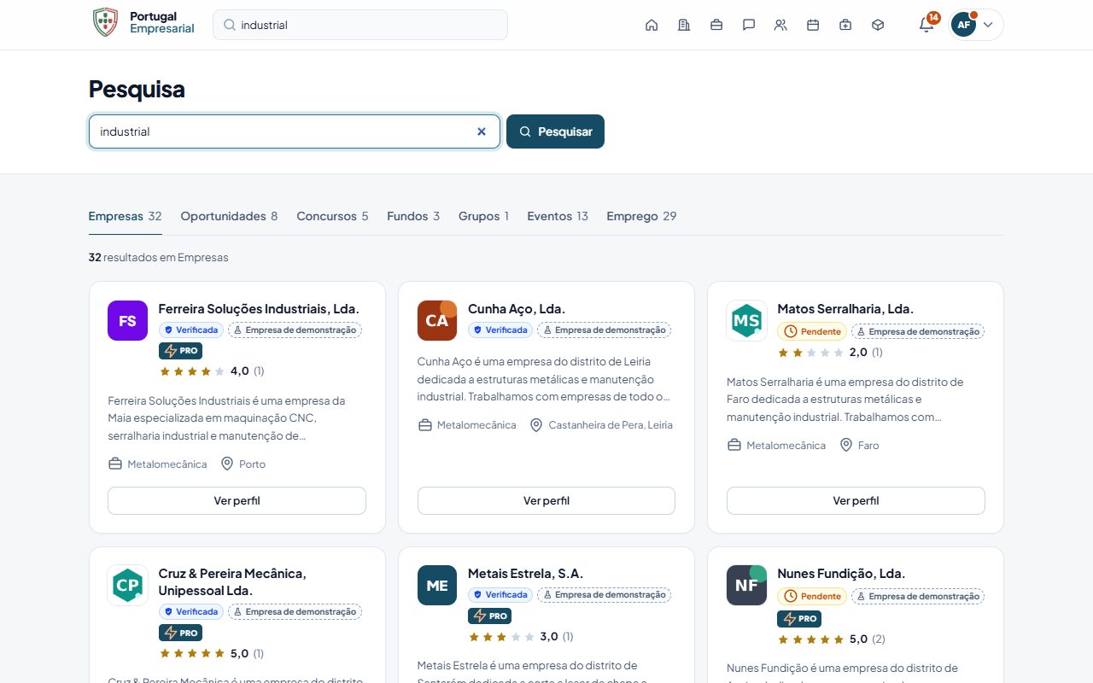The width and height of the screenshot is (1093, 683).
Task: Click Empresa de demonstração tag on Cunha Aço
Action: (x=604, y=330)
